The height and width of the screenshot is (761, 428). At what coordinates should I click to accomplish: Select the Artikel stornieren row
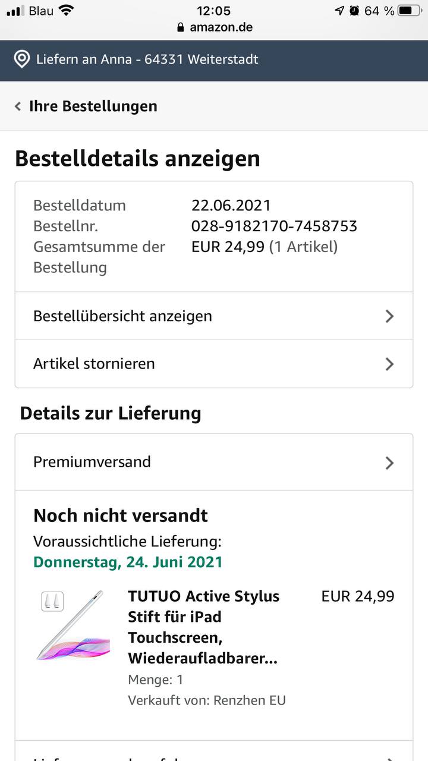94,364
